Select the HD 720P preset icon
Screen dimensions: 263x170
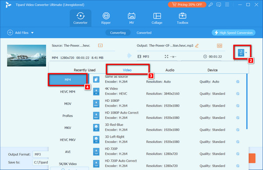[96, 152]
